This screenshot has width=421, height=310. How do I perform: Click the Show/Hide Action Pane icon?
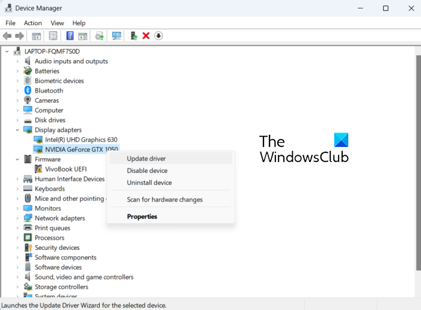(x=83, y=36)
